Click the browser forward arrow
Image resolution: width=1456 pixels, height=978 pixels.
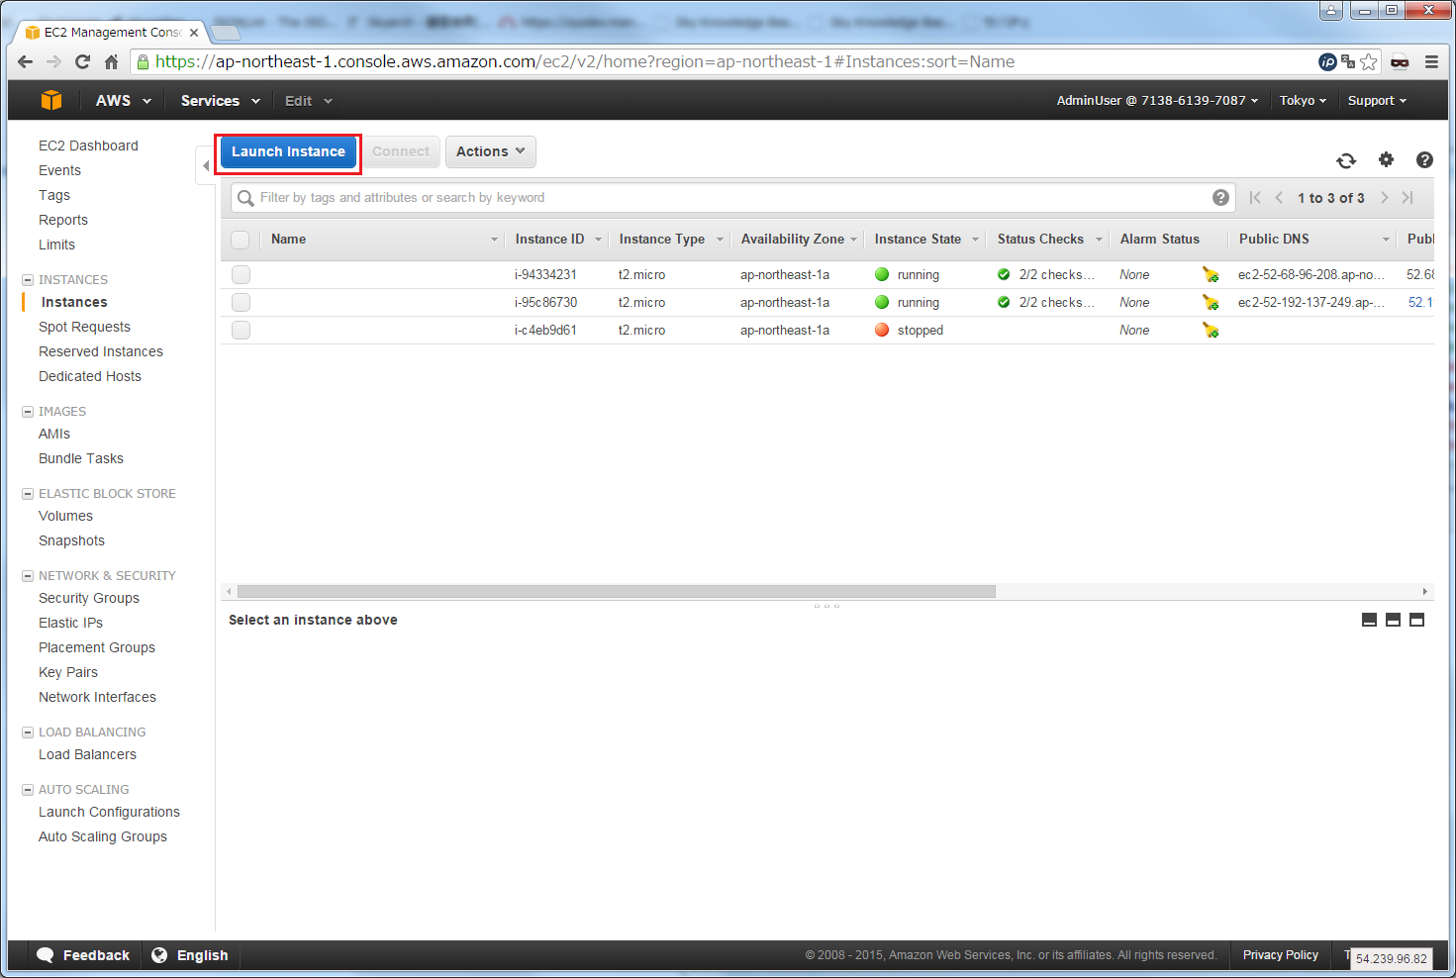pyautogui.click(x=53, y=61)
